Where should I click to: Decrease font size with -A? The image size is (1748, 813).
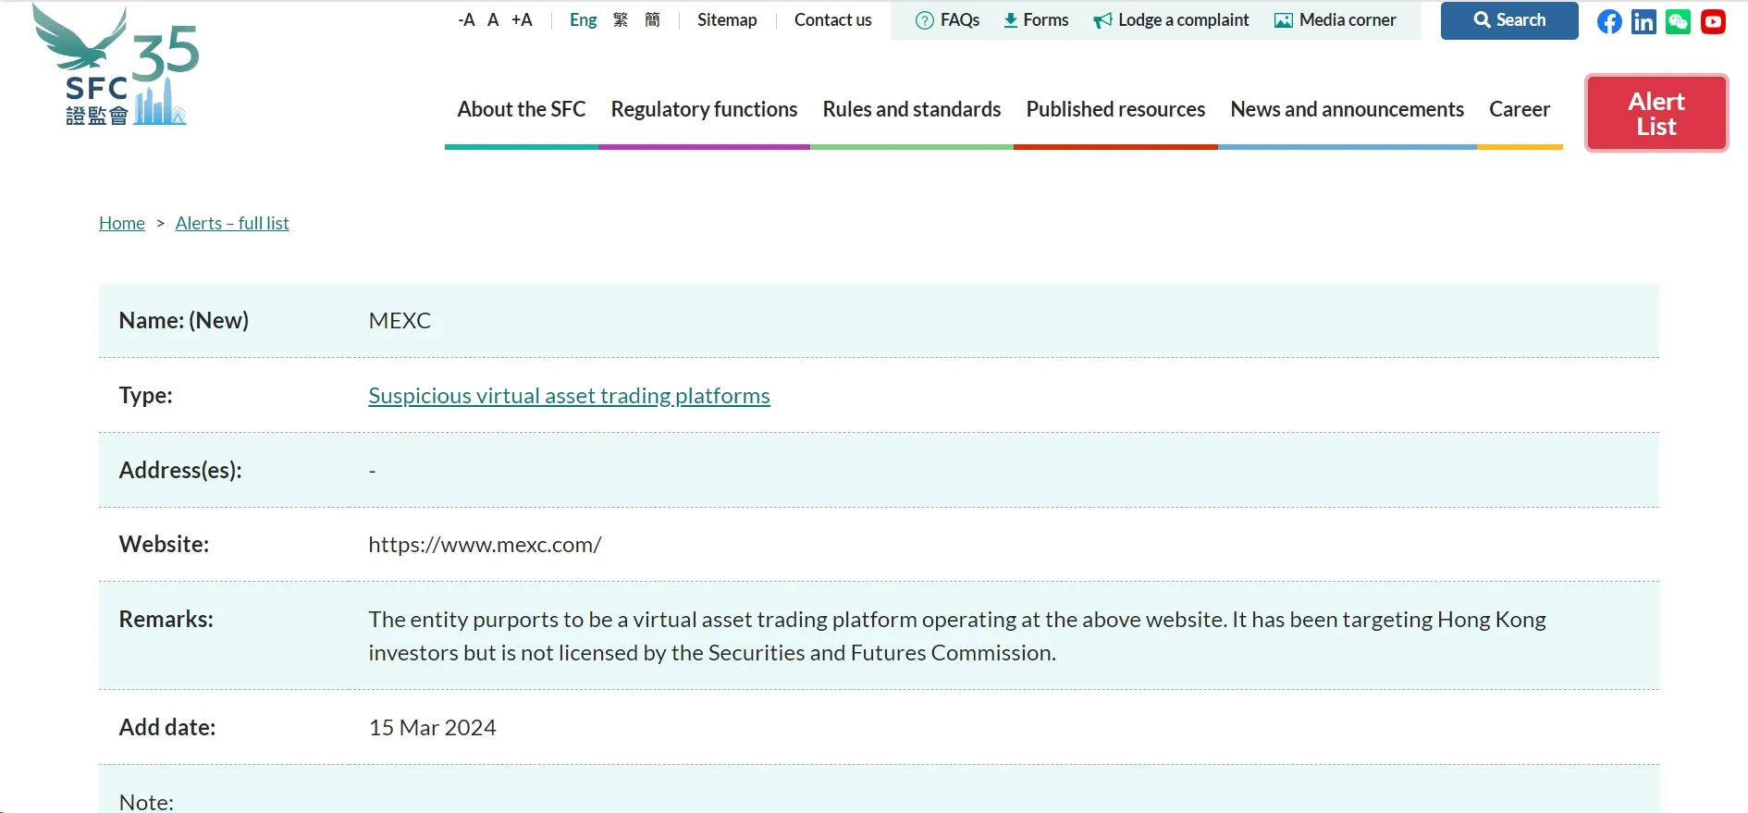[466, 19]
